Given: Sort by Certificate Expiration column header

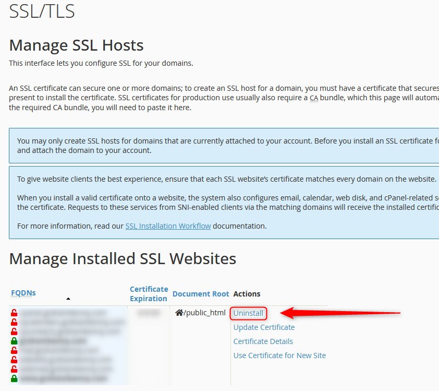Looking at the screenshot, I should tap(149, 294).
